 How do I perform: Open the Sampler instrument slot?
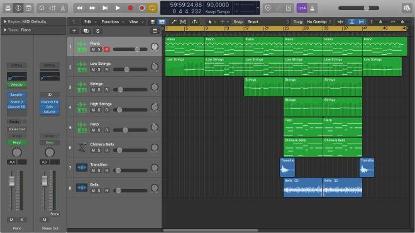pos(16,94)
